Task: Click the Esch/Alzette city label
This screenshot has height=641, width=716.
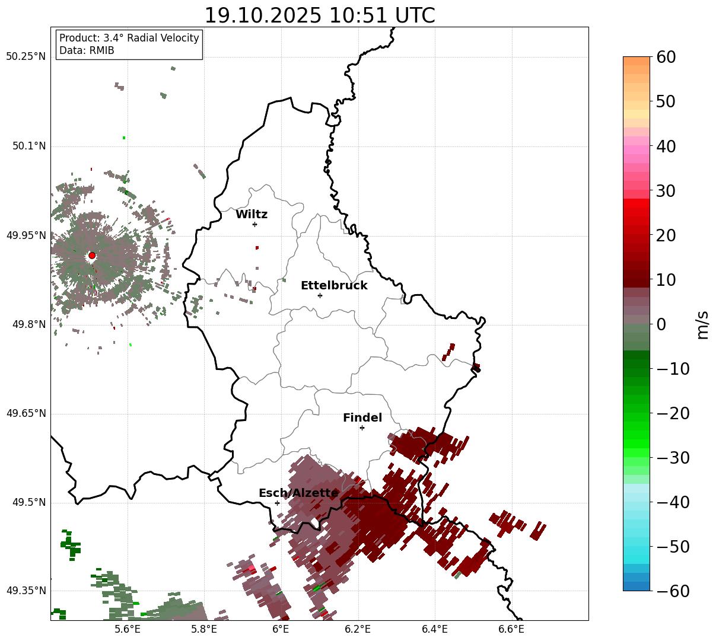Action: click(x=298, y=493)
